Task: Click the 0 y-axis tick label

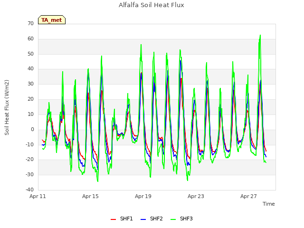Action: (x=32, y=129)
